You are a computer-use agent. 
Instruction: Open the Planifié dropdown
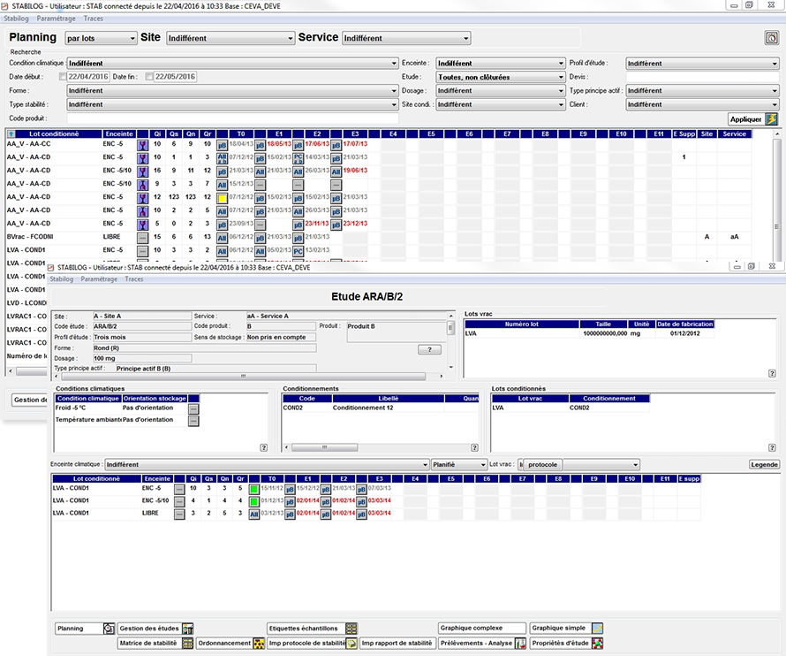tap(459, 465)
